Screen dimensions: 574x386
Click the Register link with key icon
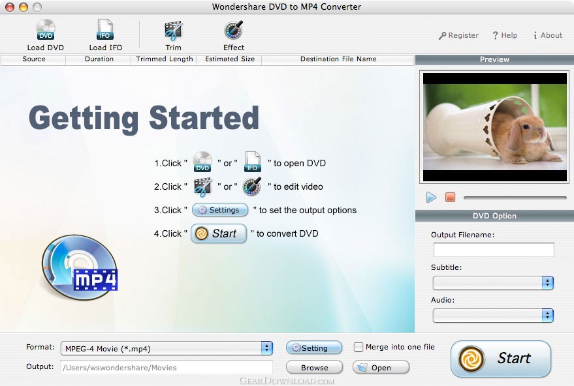click(x=458, y=35)
